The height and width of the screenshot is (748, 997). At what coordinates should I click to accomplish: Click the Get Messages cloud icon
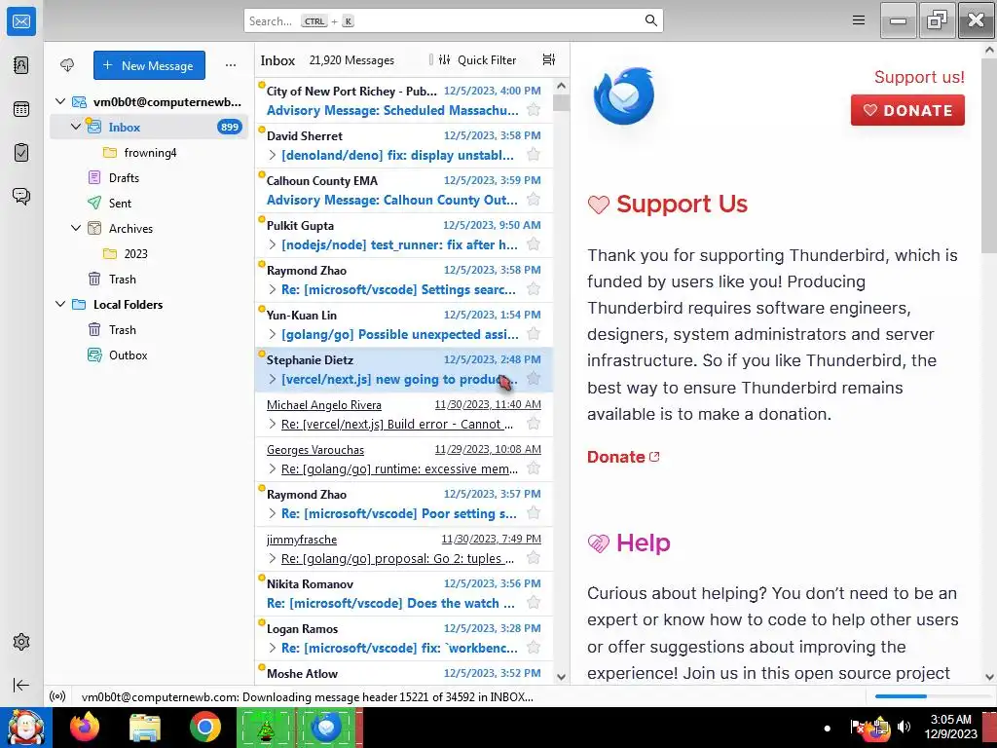tap(67, 65)
